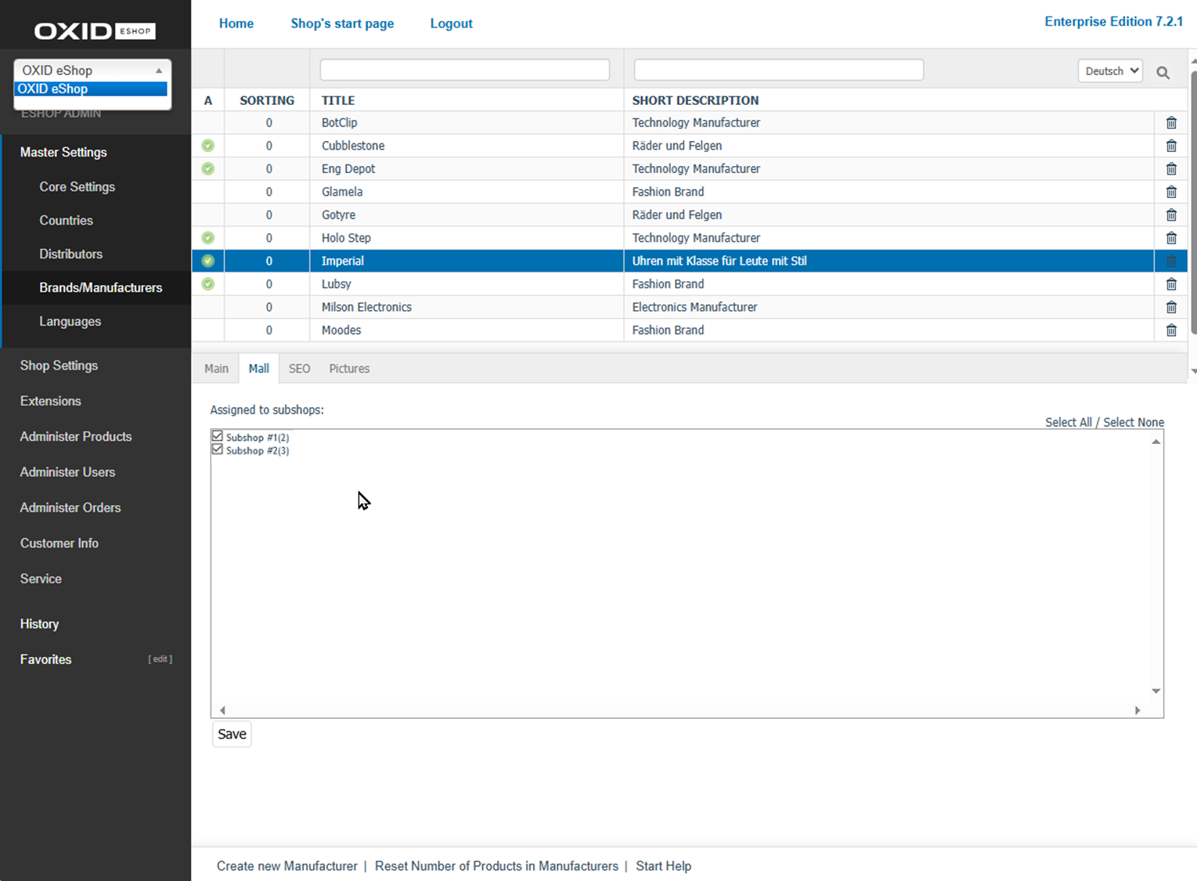Click the search magnifier icon
1197x881 pixels.
point(1163,73)
